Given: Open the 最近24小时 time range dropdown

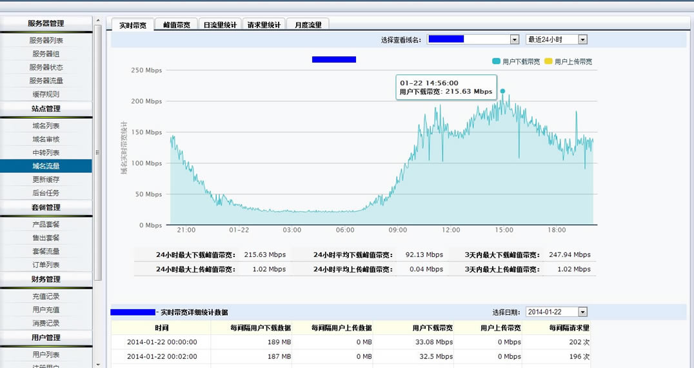Looking at the screenshot, I should click(x=557, y=39).
